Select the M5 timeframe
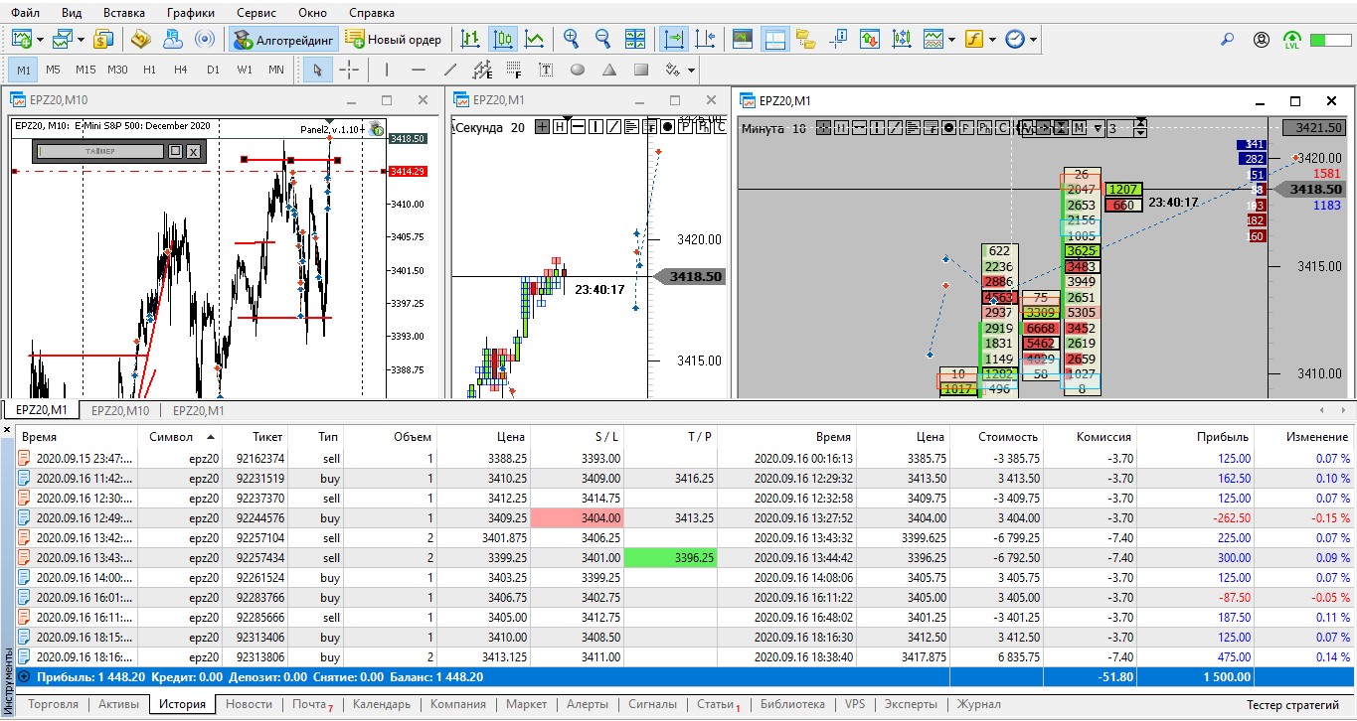The width and height of the screenshot is (1357, 721). coord(53,70)
